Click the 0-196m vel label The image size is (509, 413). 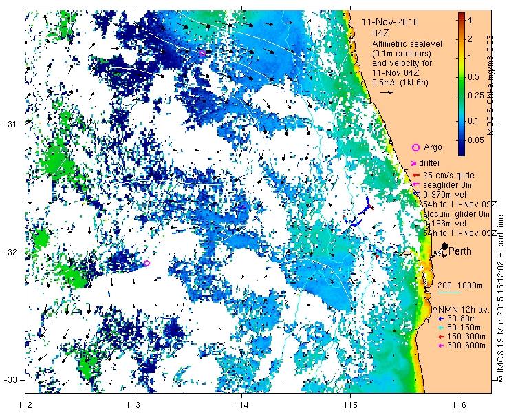click(445, 224)
